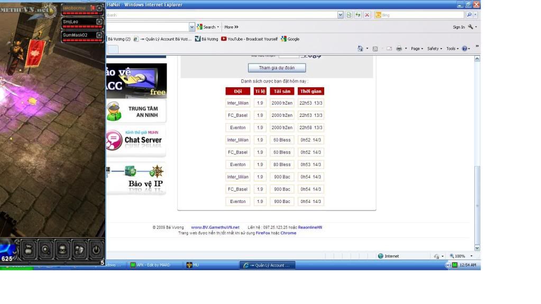Click the page scrollbar up arrow

coord(477,59)
